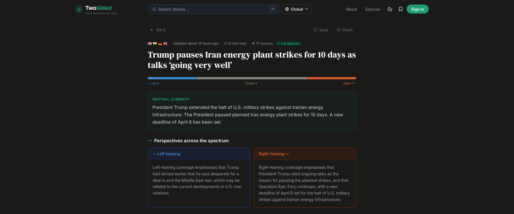Toggle dark mode with moon icon

pyautogui.click(x=390, y=9)
